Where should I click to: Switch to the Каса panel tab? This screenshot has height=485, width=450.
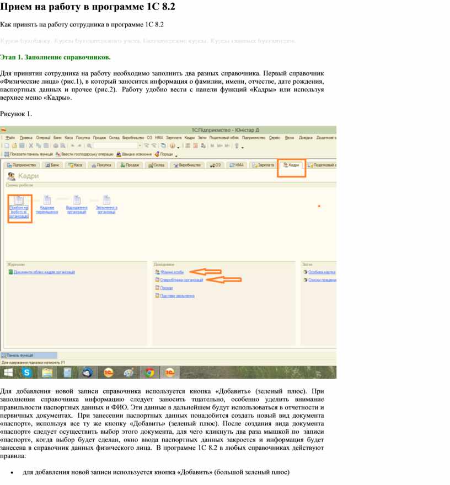[76, 165]
